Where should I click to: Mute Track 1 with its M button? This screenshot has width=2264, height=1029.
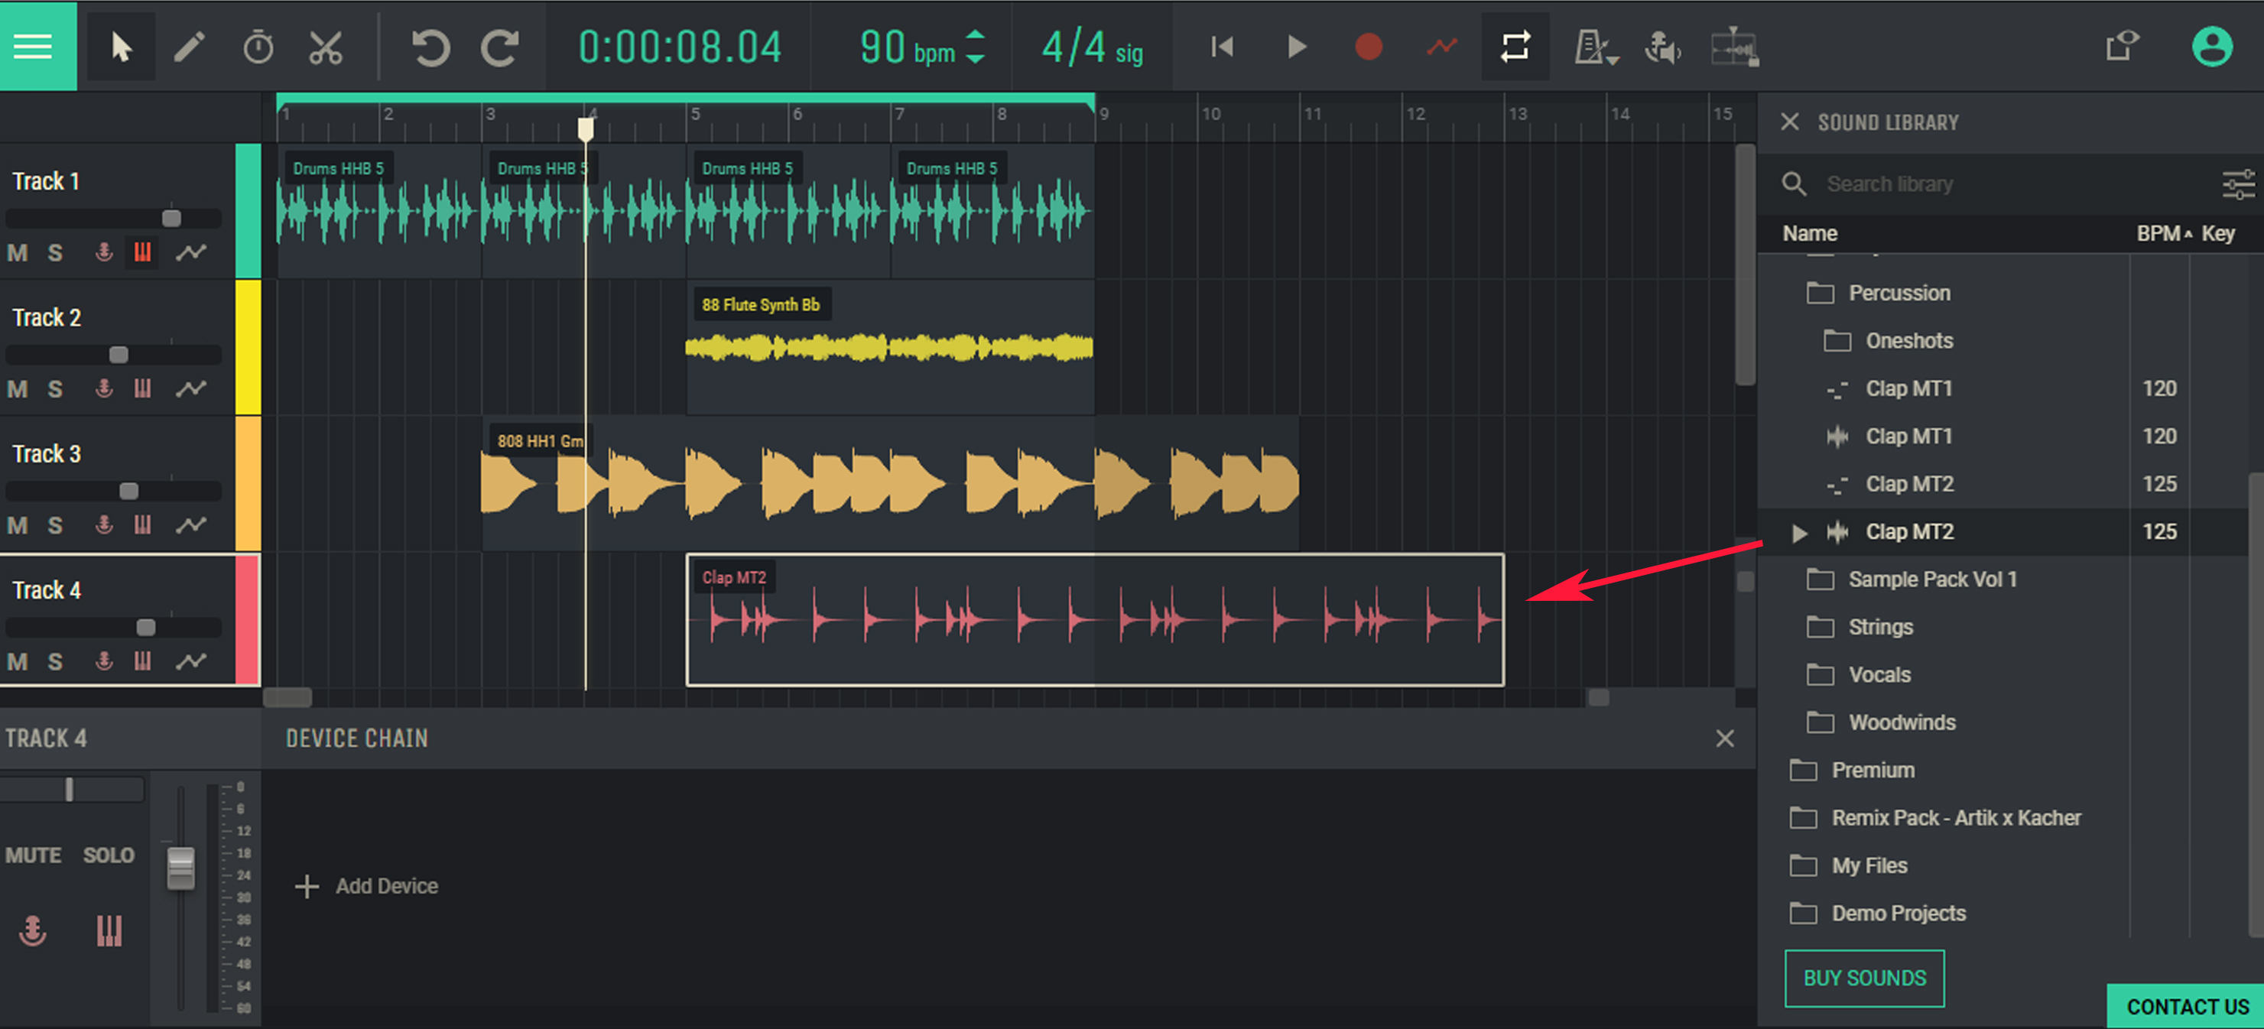(16, 252)
